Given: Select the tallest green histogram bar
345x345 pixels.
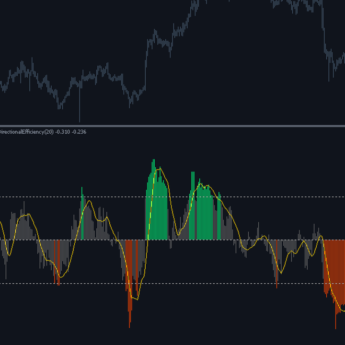Looking at the screenshot, I should pyautogui.click(x=154, y=199).
